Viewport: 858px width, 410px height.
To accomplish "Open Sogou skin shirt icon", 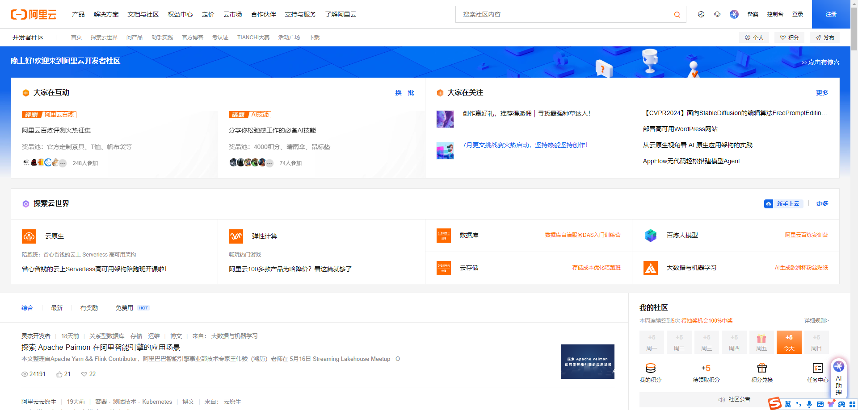I will [x=831, y=404].
